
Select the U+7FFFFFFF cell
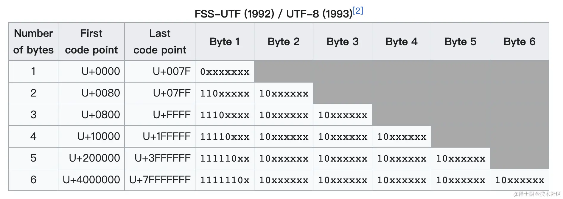[x=160, y=180]
